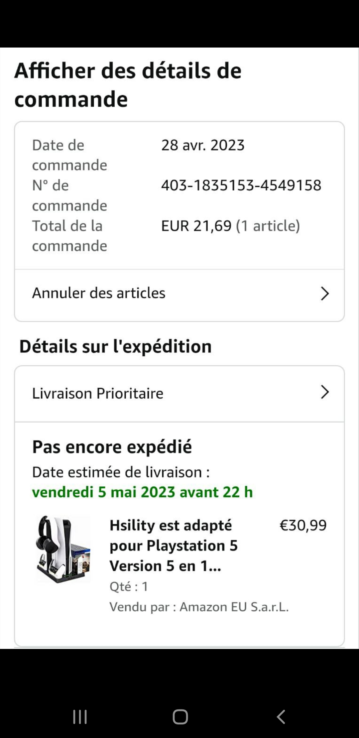
Task: Click the seller Amazon EU S.a.r.L. line
Action: pyautogui.click(x=199, y=607)
